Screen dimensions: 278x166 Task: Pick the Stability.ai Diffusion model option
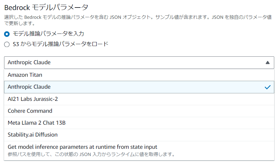(x=33, y=135)
